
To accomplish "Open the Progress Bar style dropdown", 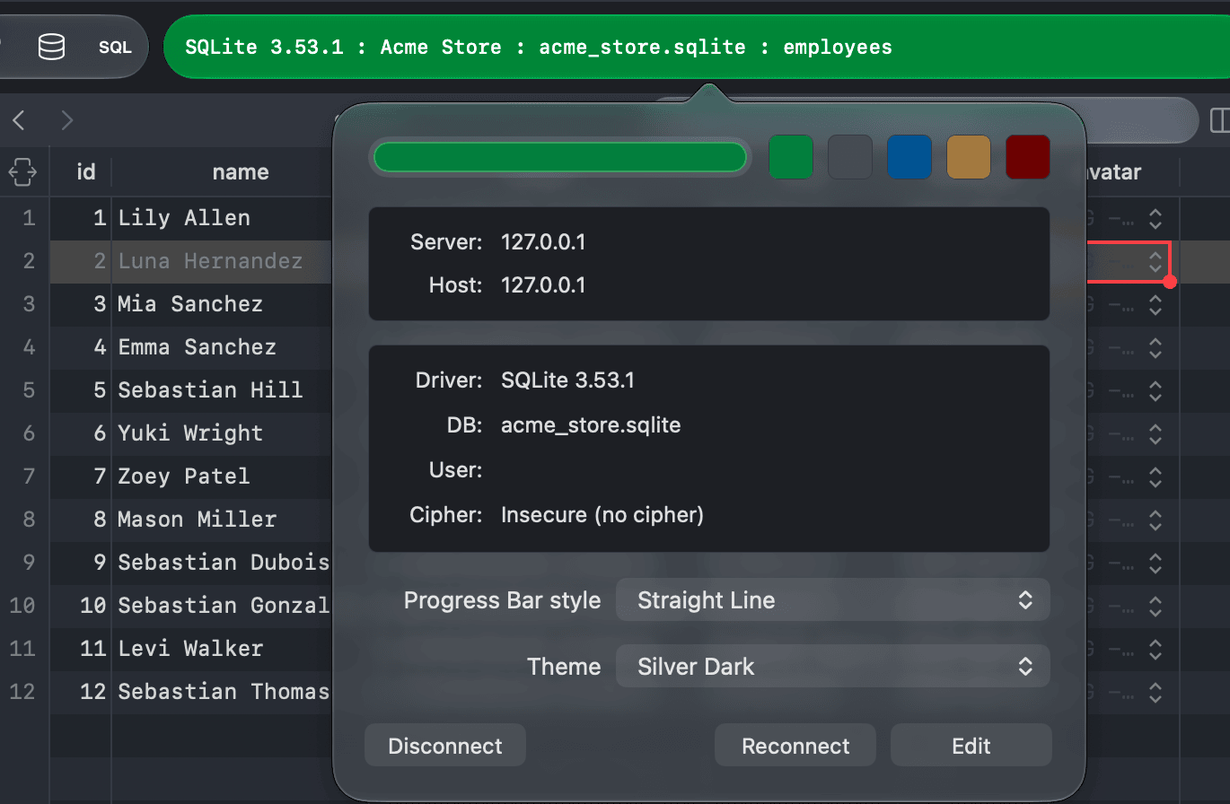I will click(832, 600).
